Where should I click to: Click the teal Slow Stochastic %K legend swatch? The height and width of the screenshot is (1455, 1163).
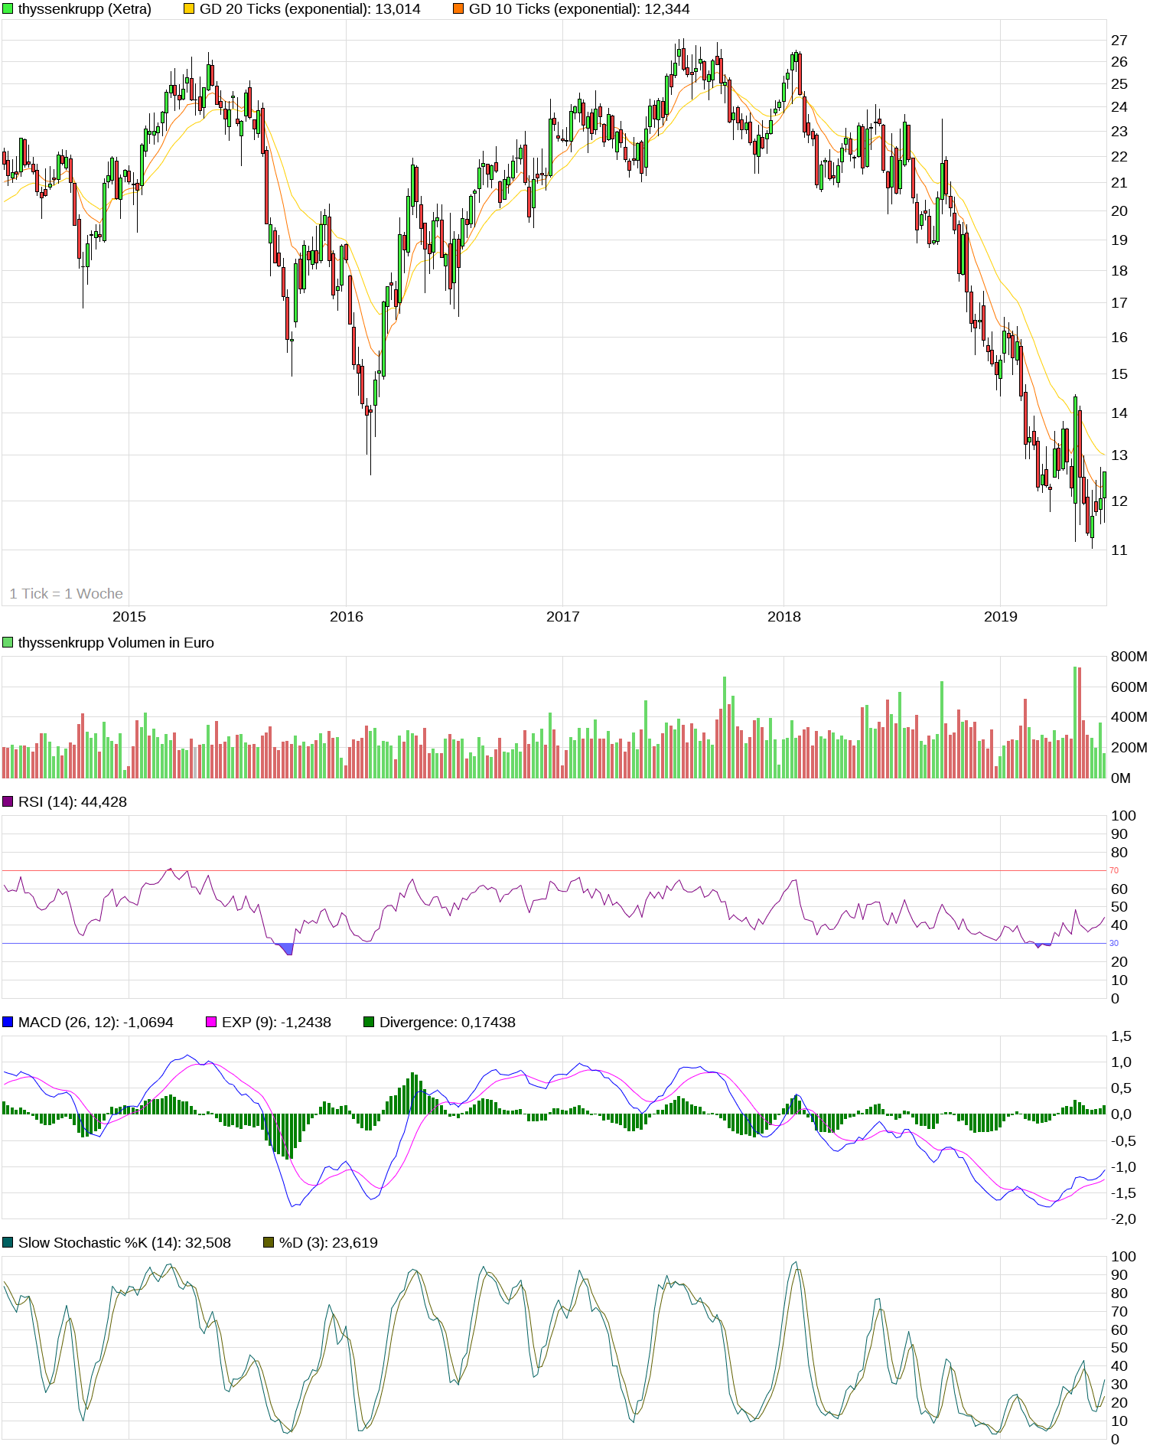pyautogui.click(x=8, y=1243)
